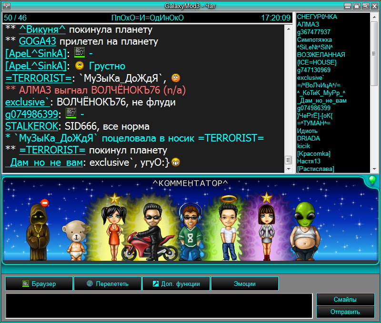The image size is (381, 323).
Task: Select the hooded monk avatar
Action: pyautogui.click(x=38, y=232)
